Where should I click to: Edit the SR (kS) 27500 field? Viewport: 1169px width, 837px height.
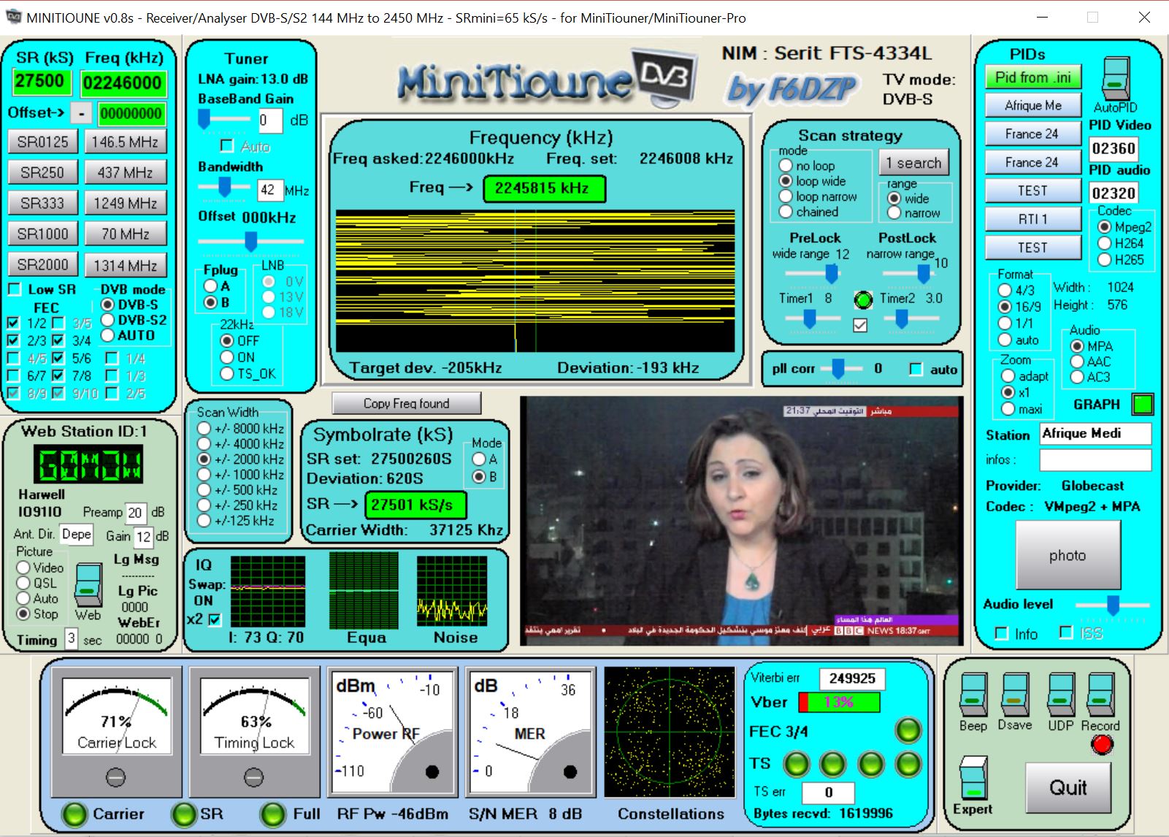pos(42,81)
